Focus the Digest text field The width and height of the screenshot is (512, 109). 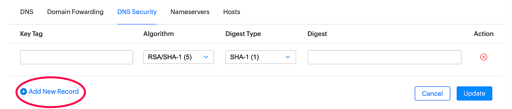(385, 57)
